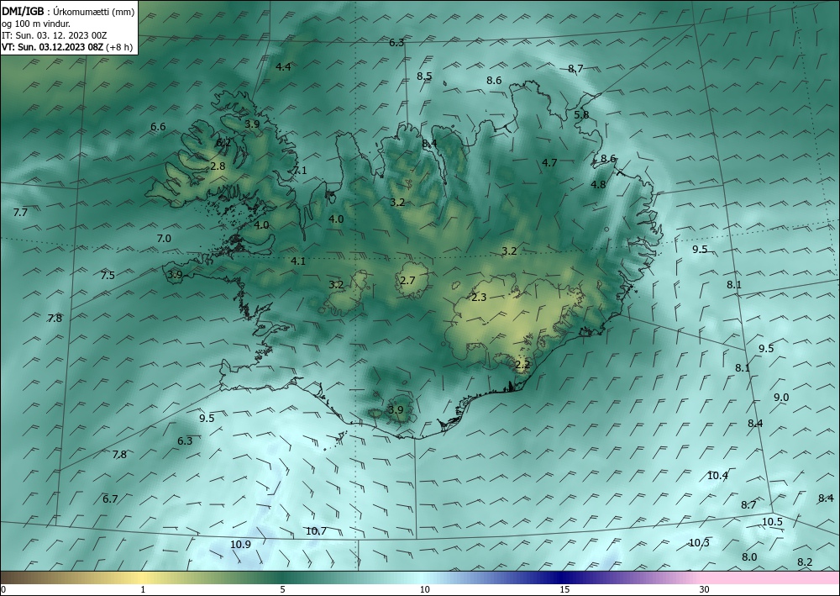The width and height of the screenshot is (840, 596).
Task: Click the 6.6 value label on the map
Action: (158, 127)
